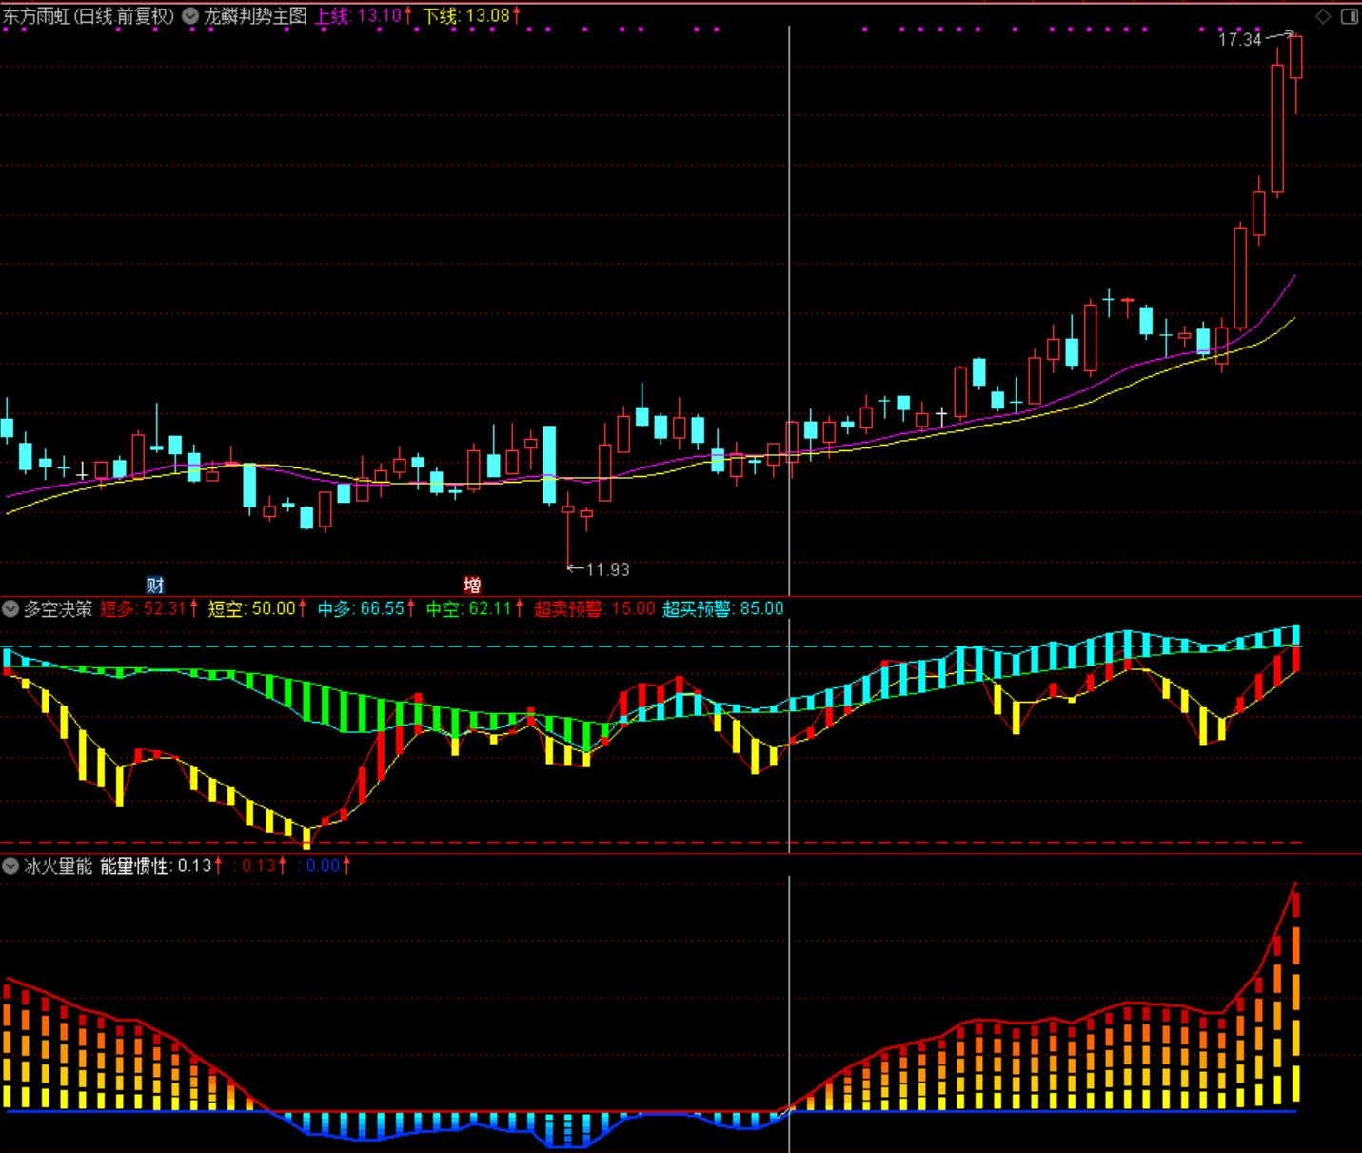Open the 冰火量能 indicator dropdown arrow

click(x=10, y=865)
